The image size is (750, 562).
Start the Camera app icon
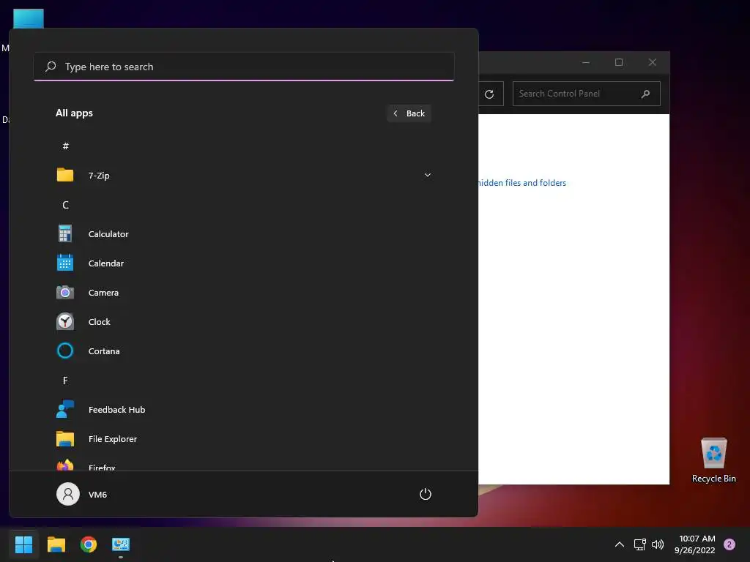(65, 293)
